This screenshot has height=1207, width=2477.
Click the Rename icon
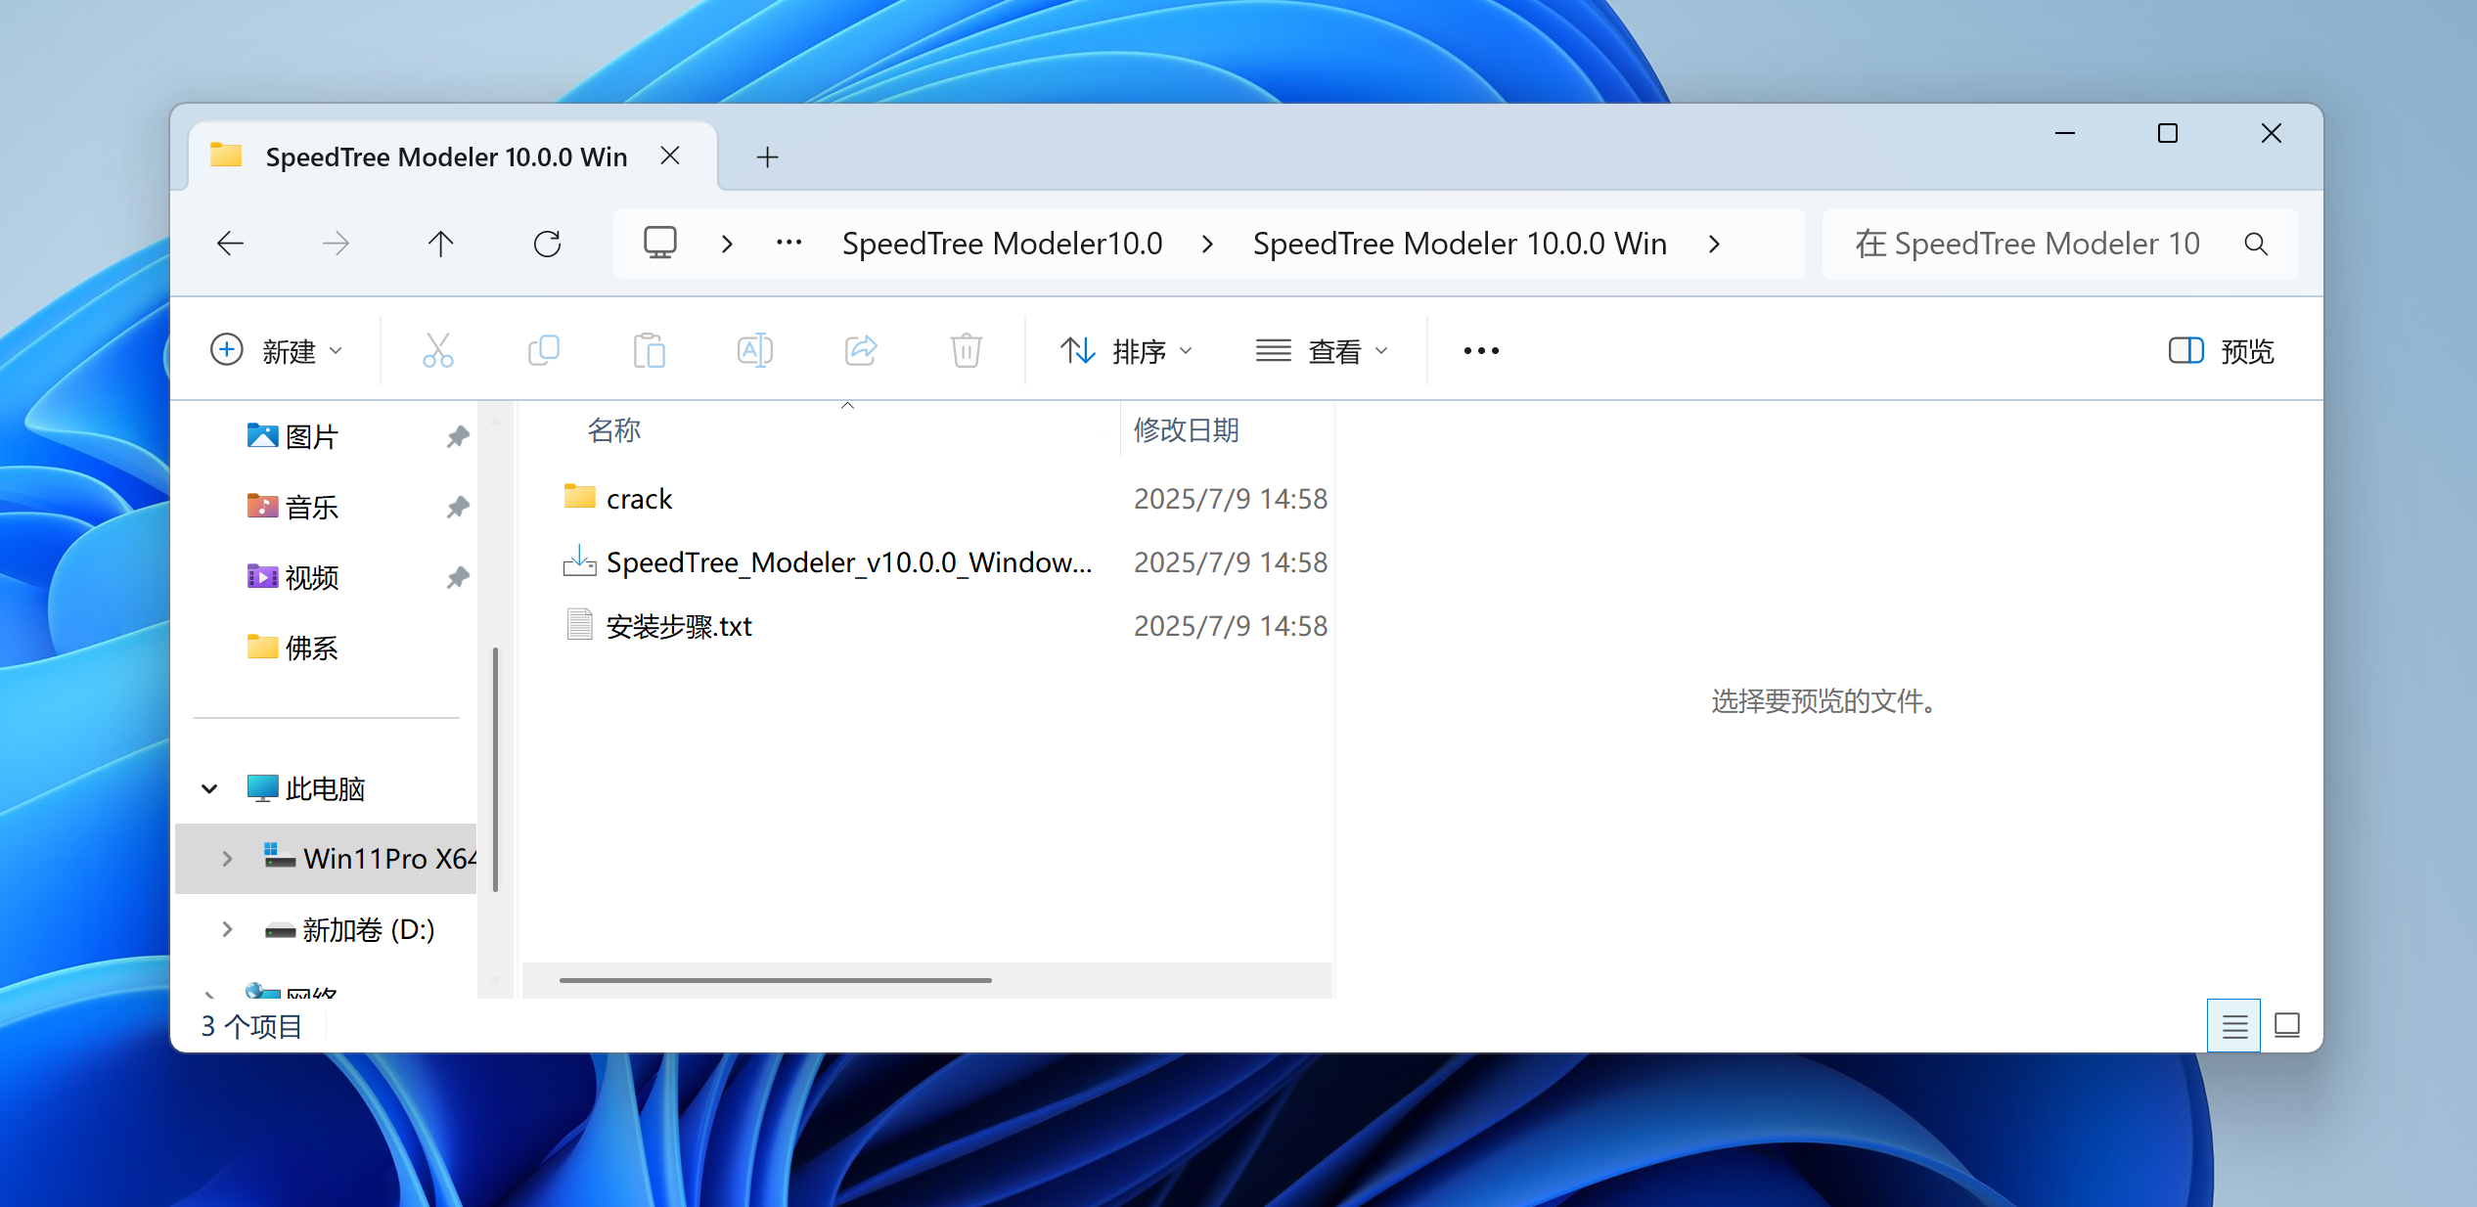[x=754, y=350]
